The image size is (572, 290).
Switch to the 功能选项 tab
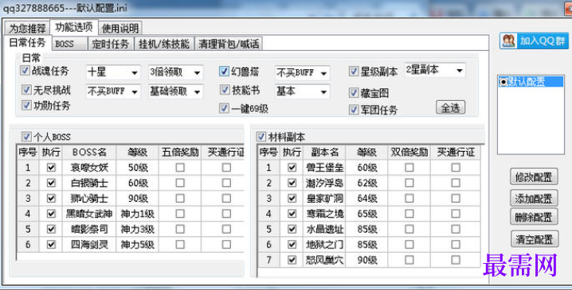coord(74,27)
